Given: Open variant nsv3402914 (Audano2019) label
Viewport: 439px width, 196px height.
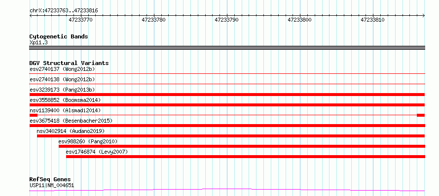Looking at the screenshot, I should (x=71, y=131).
